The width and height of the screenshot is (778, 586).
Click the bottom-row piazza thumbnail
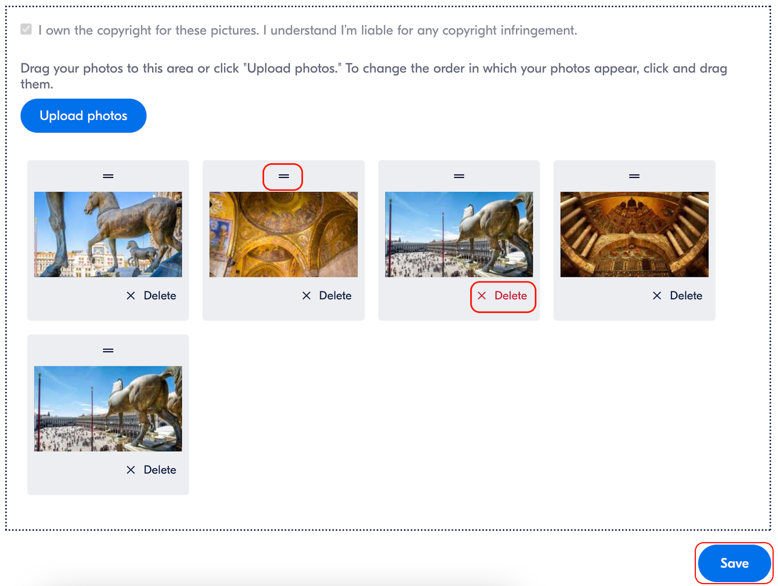108,409
